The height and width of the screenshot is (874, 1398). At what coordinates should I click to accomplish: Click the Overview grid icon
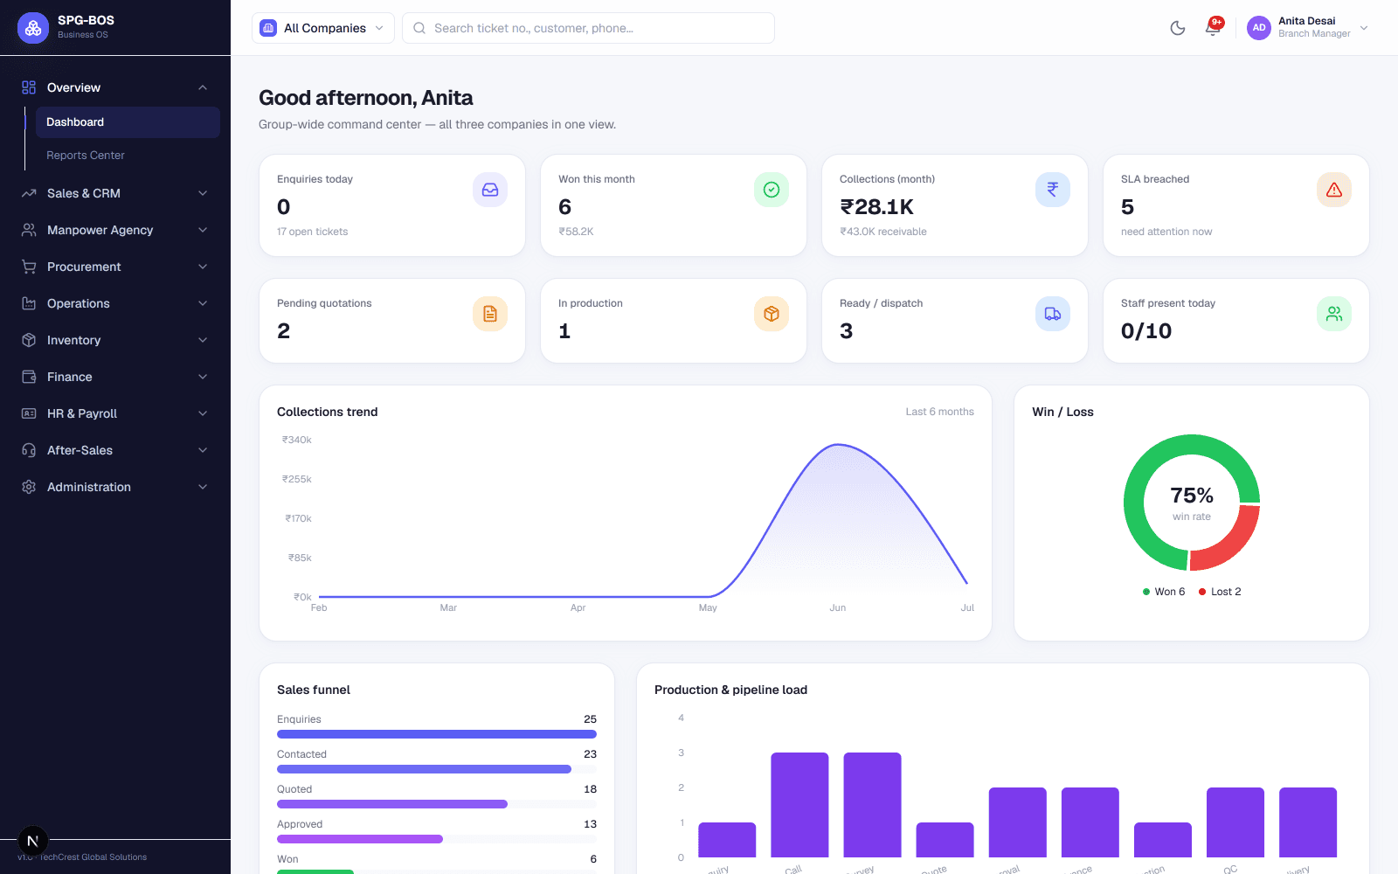coord(29,87)
